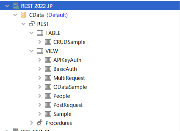This screenshot has width=180, height=131.
Task: Select the MultiRequest view
Action: pyautogui.click(x=69, y=78)
